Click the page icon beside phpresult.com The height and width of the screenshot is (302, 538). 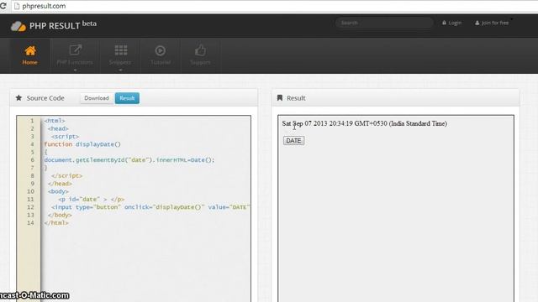click(x=17, y=6)
